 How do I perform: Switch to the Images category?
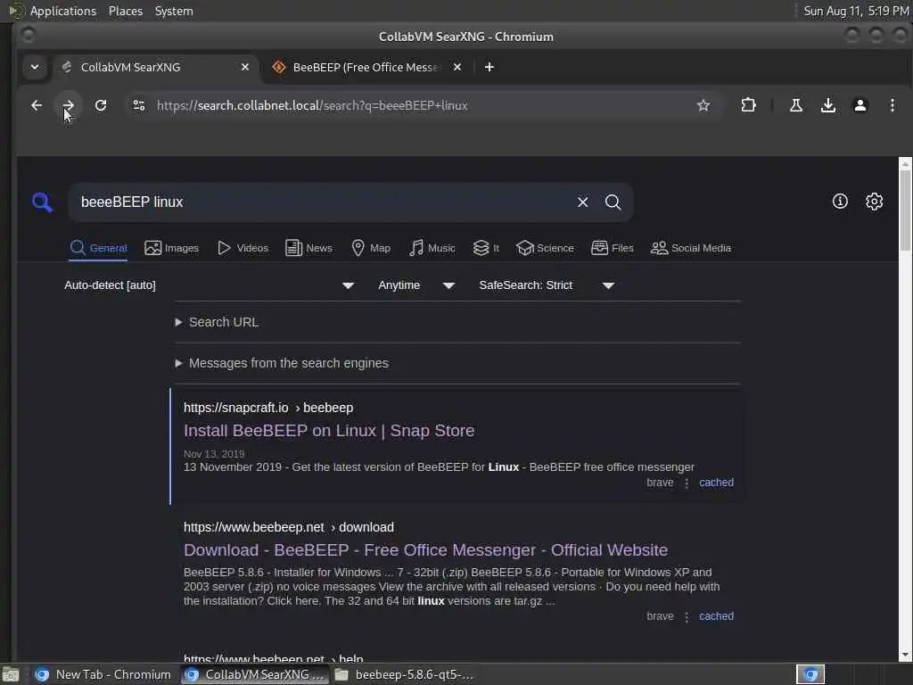[x=172, y=248]
